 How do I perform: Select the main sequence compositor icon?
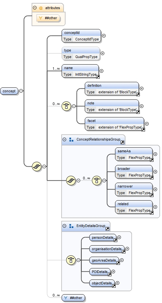coord(37,166)
